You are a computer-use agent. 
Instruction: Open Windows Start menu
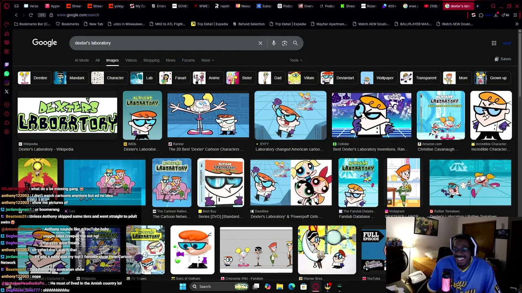pos(183,286)
